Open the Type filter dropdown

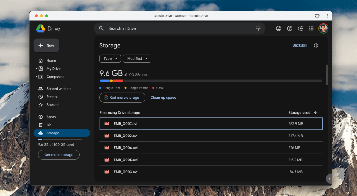[x=110, y=58]
